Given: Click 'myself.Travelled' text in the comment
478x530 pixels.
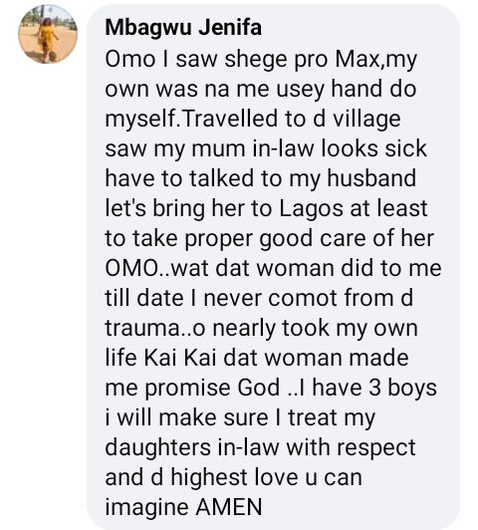Looking at the screenshot, I should (x=191, y=119).
